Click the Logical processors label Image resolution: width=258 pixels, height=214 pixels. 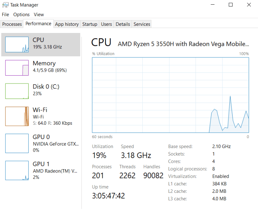tap(187, 169)
